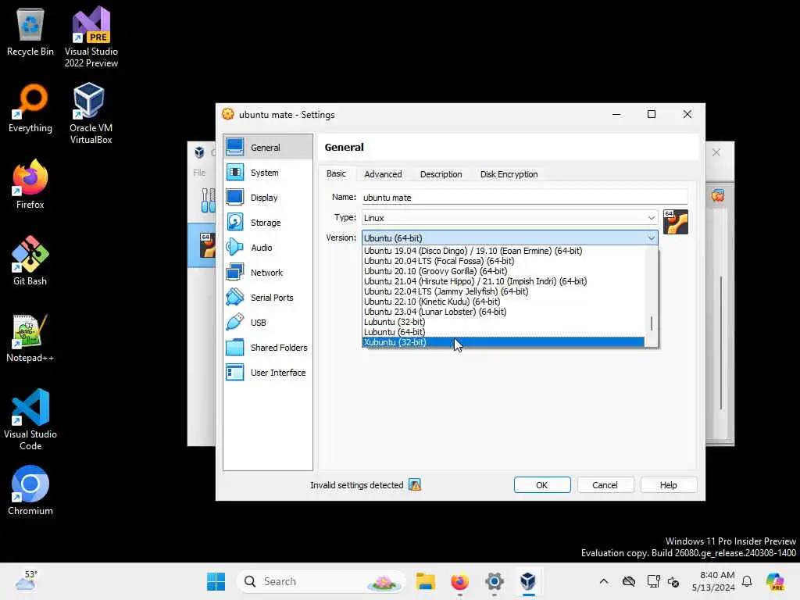
Task: Choose Xubuntu (32-bit) version
Action: (x=503, y=342)
